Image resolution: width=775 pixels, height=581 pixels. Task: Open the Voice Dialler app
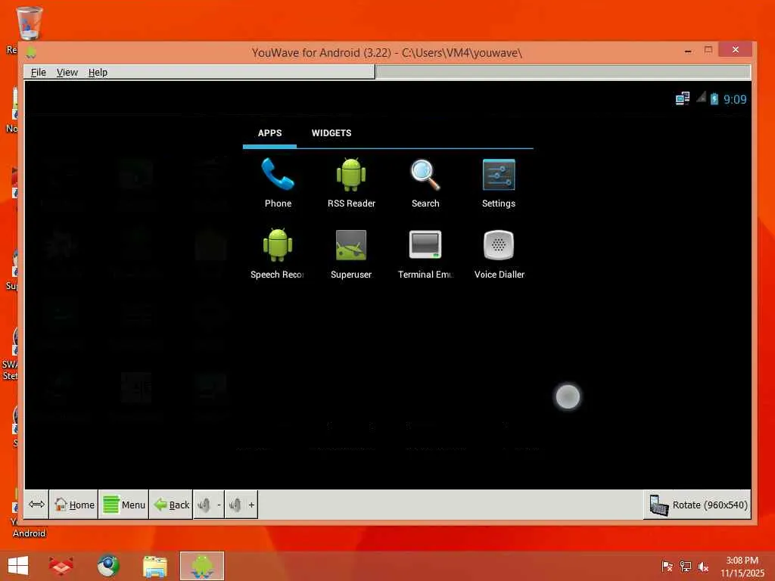499,253
